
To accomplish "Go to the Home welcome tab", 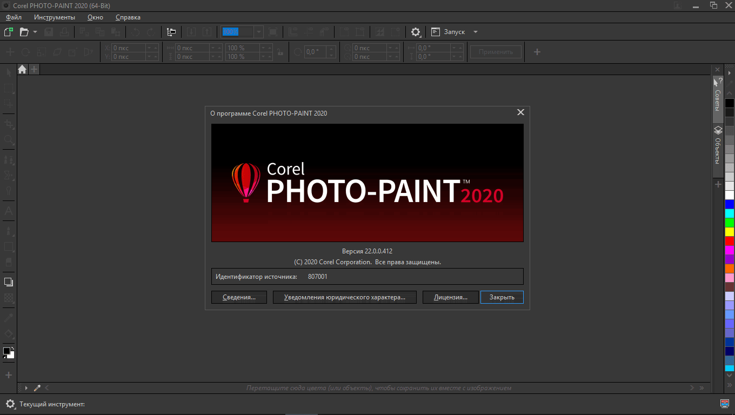I will click(22, 69).
